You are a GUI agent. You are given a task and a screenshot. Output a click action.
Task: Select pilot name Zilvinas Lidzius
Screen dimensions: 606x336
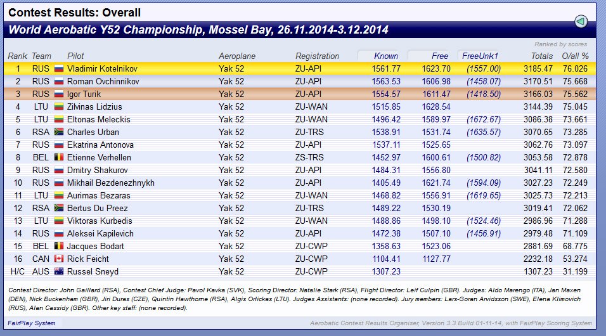point(94,107)
